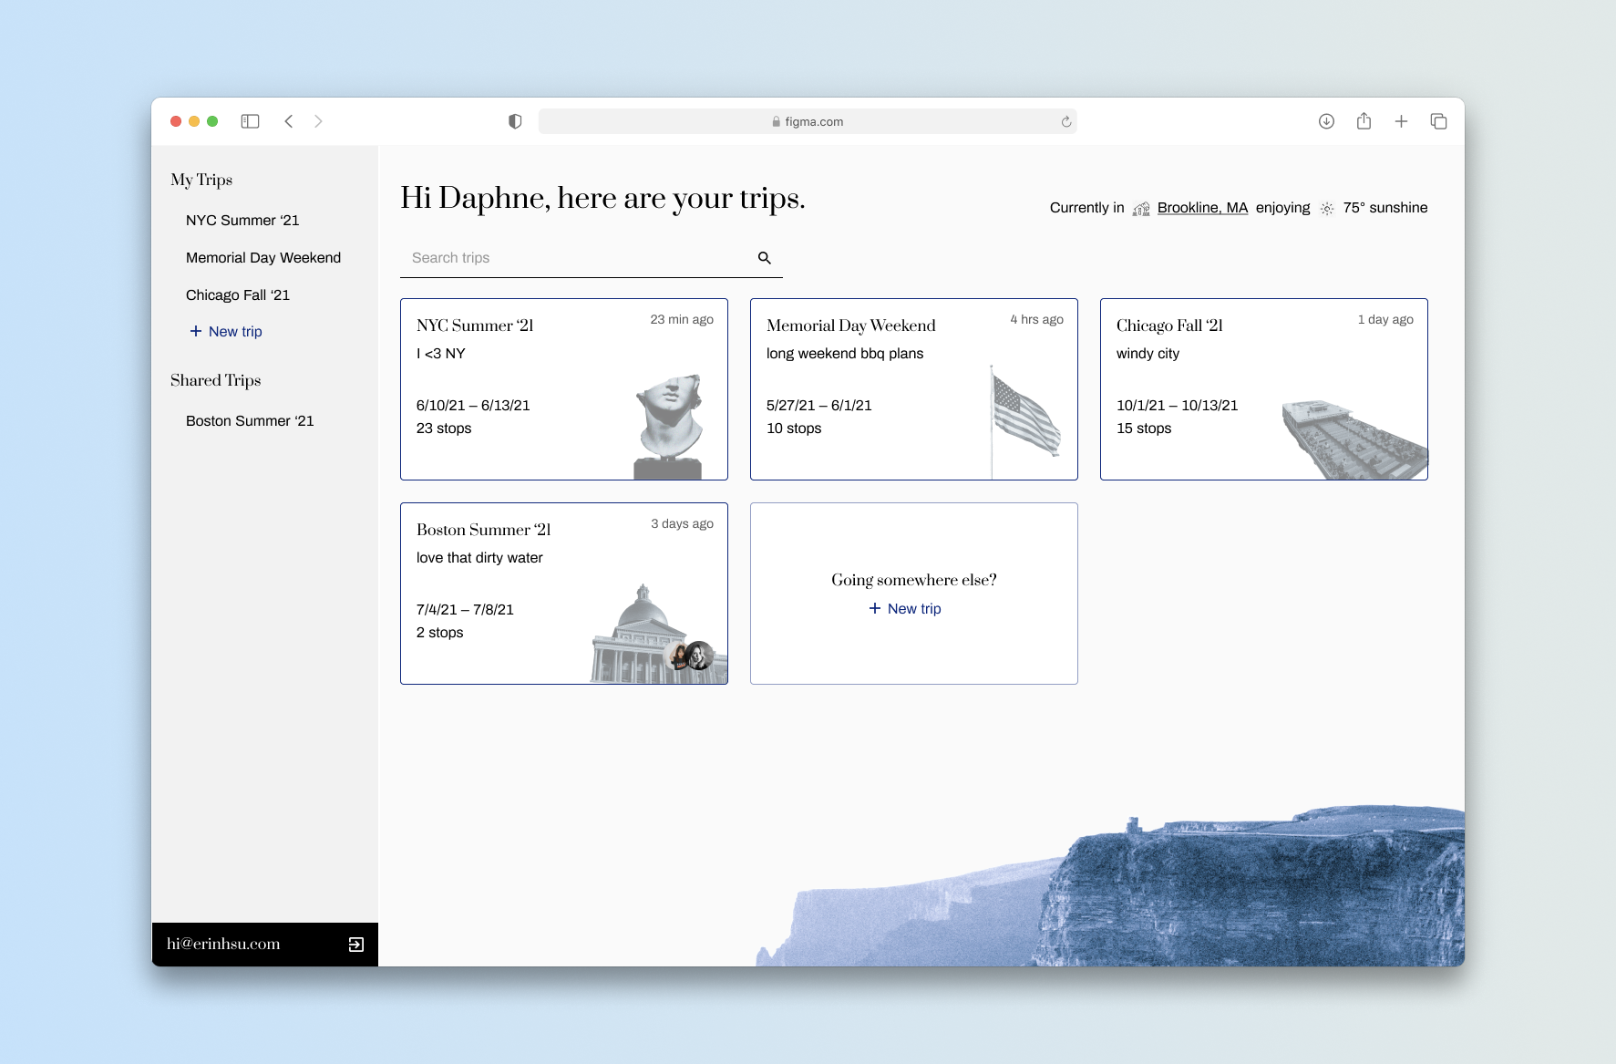Viewport: 1616px width, 1064px height.
Task: Click the figma.com address bar
Action: point(808,121)
